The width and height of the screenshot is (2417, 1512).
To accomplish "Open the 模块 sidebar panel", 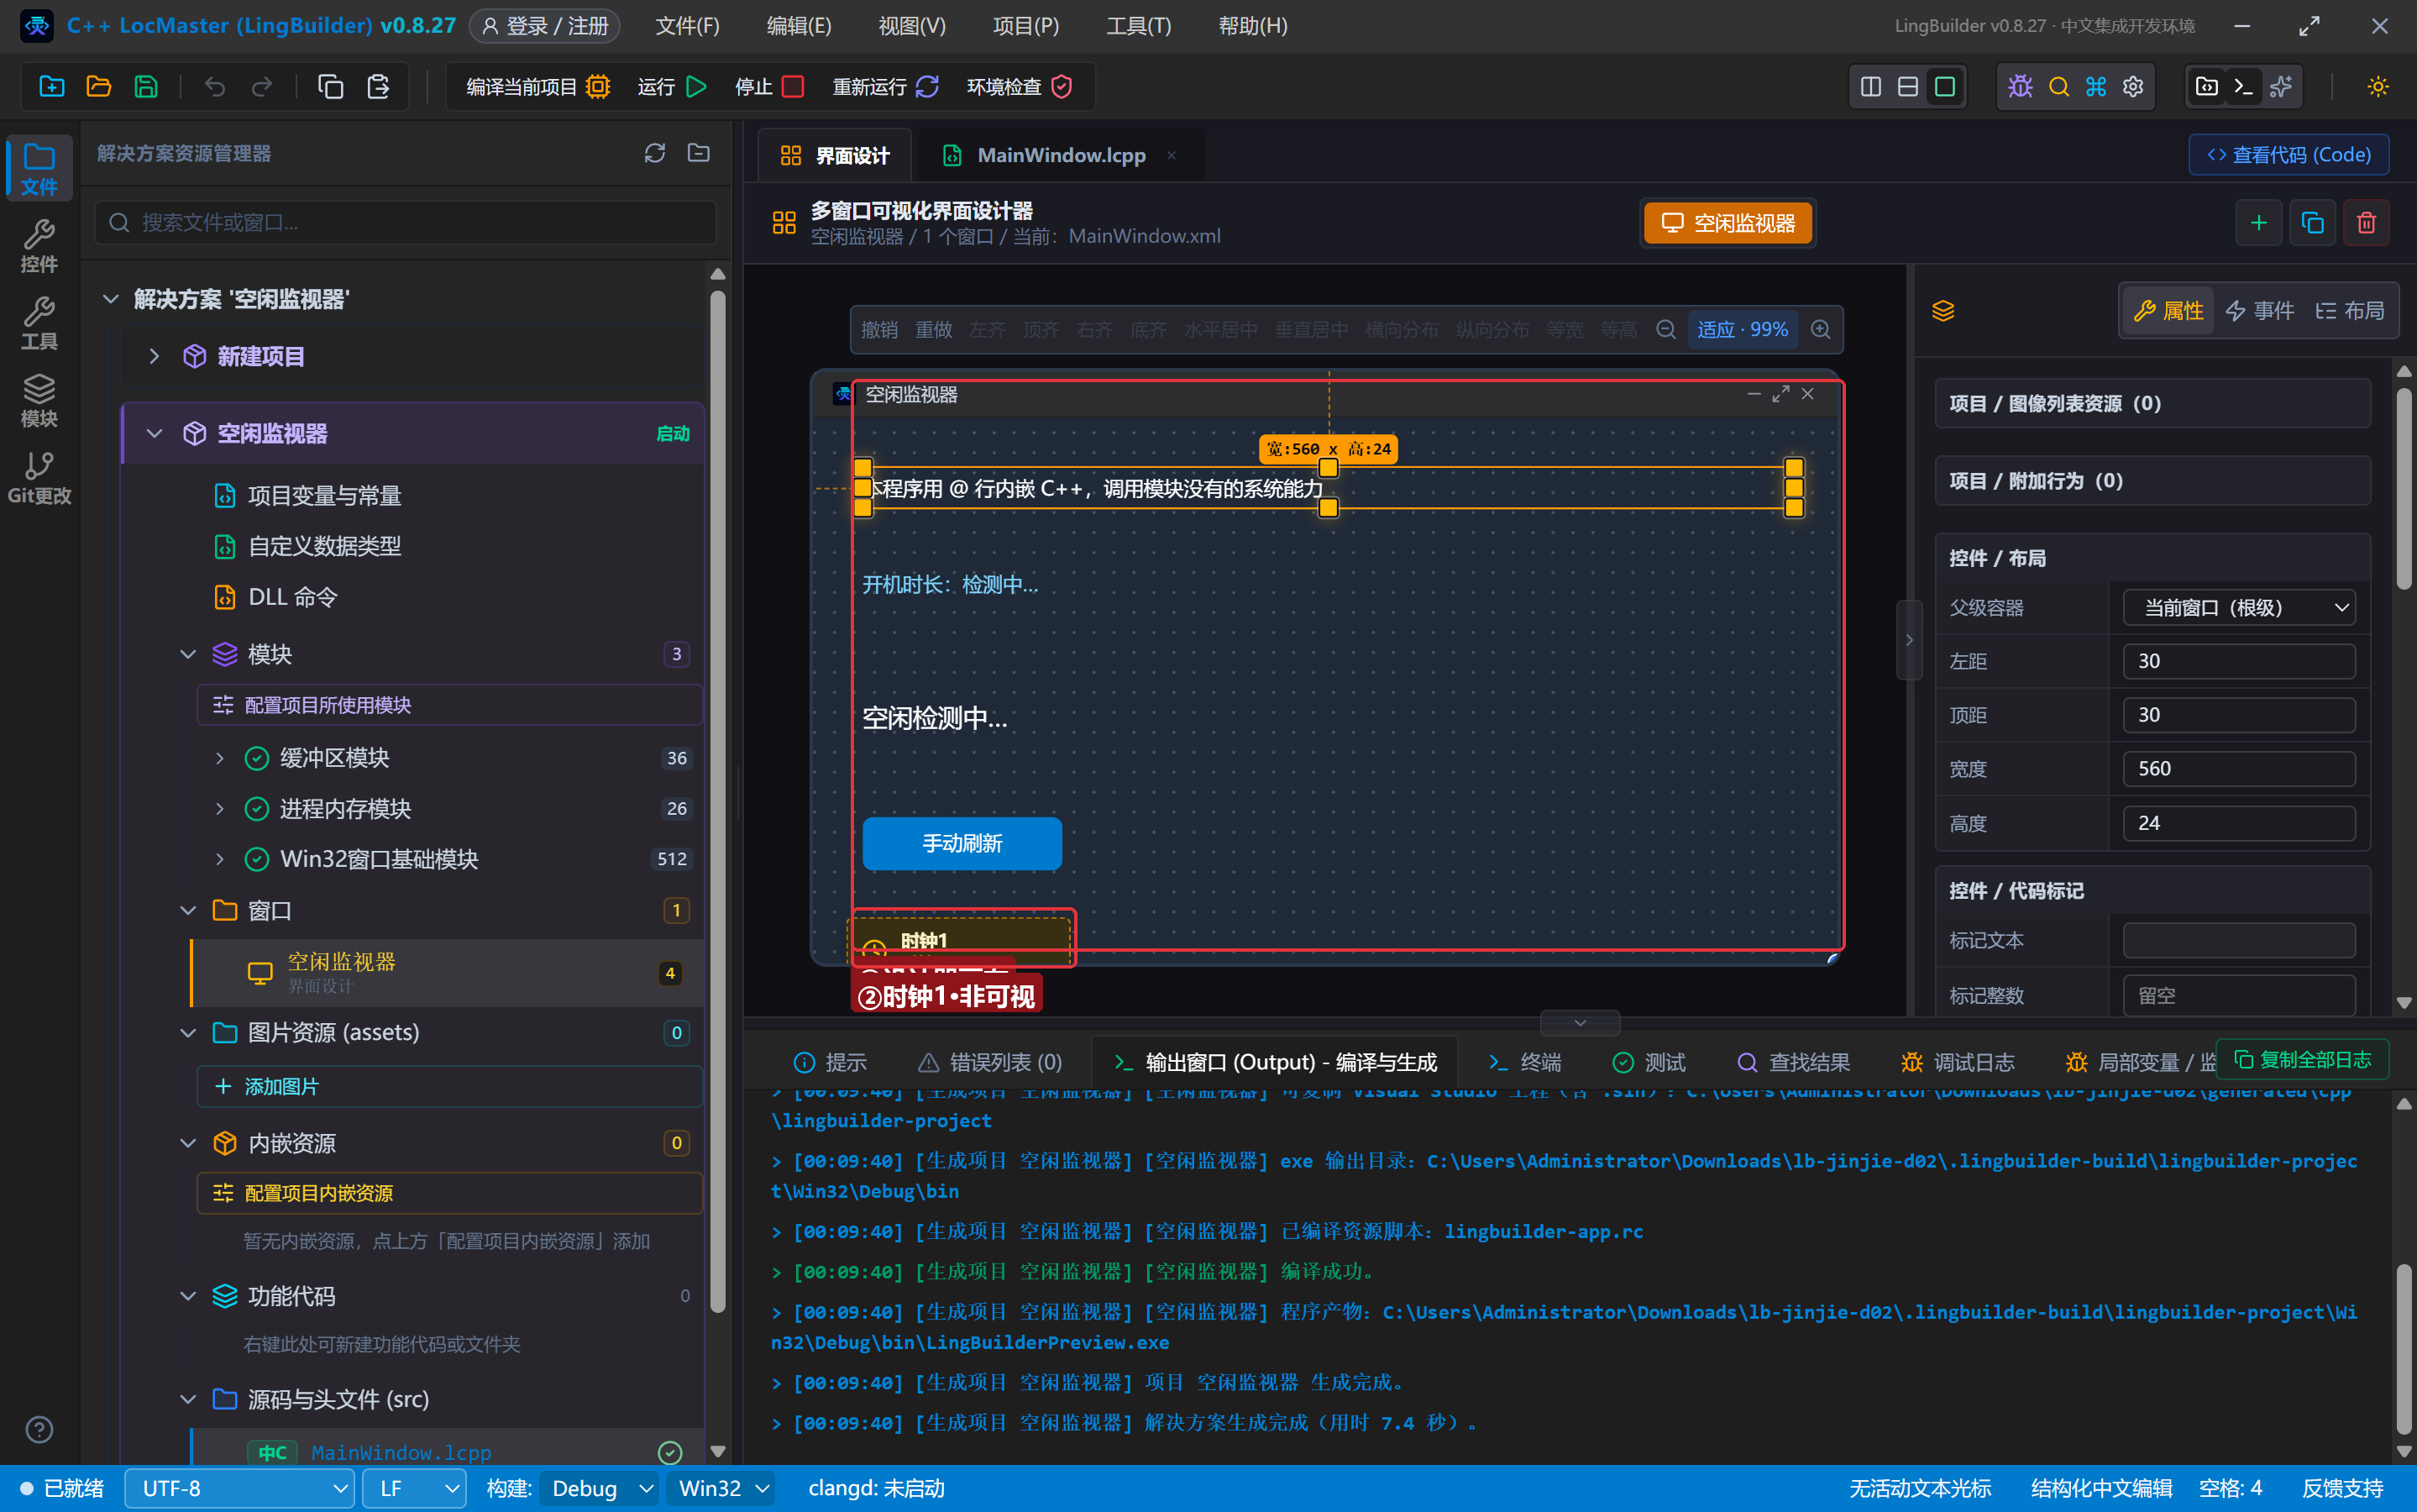I will [39, 401].
